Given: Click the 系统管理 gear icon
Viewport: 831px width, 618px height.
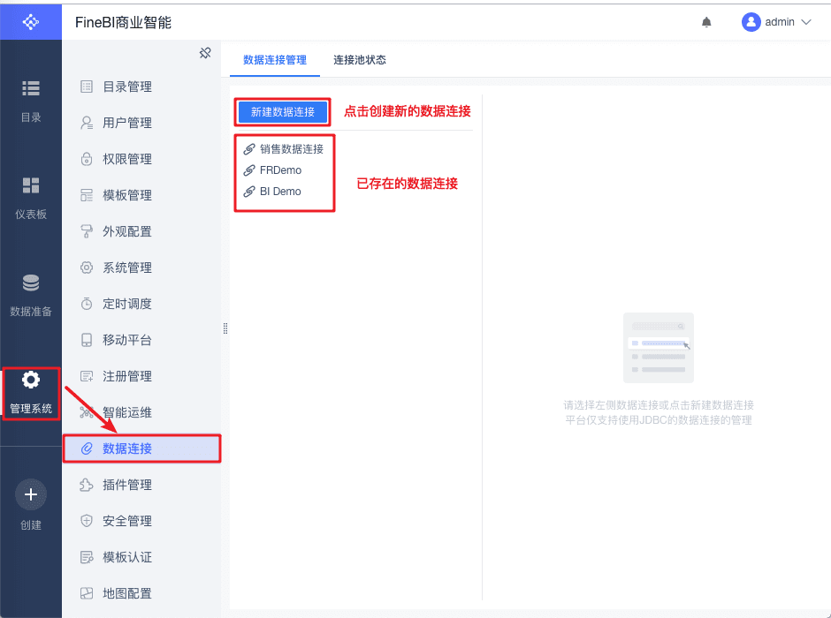Looking at the screenshot, I should coord(87,268).
